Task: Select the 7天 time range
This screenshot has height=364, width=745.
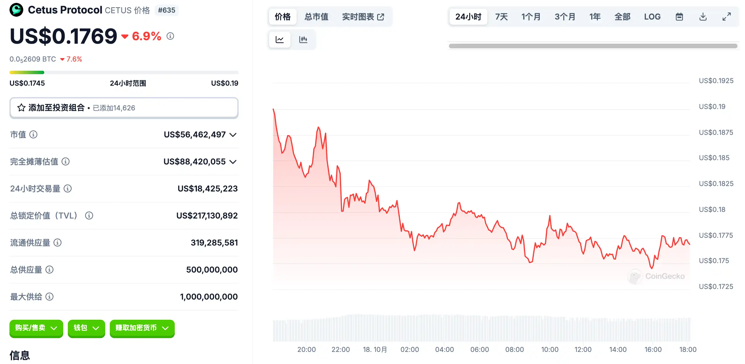Action: tap(501, 17)
